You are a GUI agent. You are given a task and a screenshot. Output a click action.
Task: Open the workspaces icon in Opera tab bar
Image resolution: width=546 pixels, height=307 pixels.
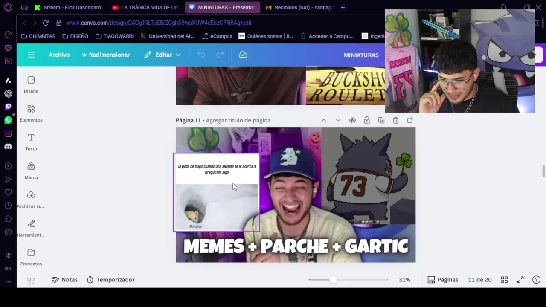pos(24,7)
